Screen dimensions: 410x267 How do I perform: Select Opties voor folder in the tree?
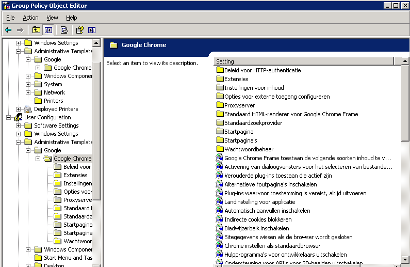point(78,192)
